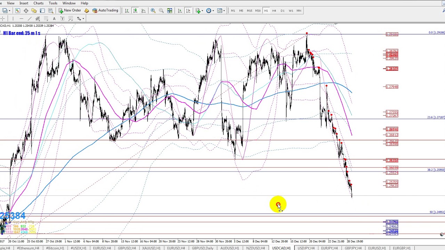The image size is (445, 250).
Task: Open the arrows objects dropdown
Action: tap(80, 18)
